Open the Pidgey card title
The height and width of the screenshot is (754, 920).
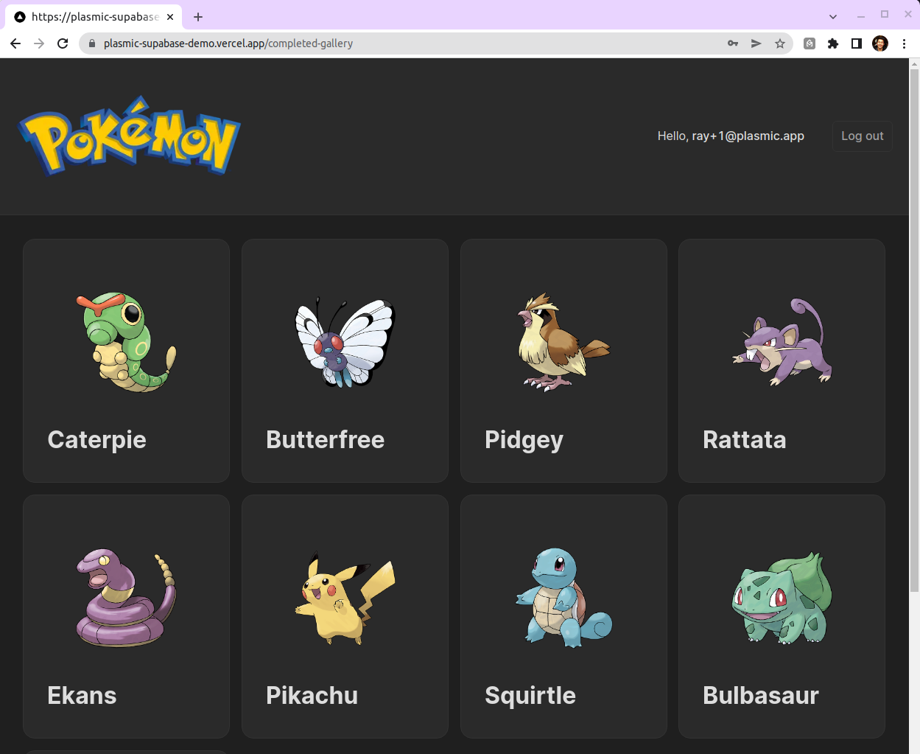(x=524, y=440)
